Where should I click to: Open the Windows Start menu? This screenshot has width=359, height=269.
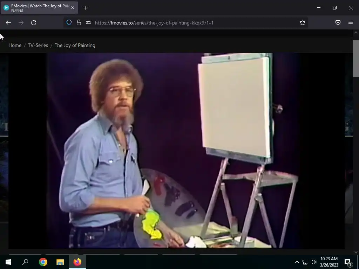(x=8, y=262)
